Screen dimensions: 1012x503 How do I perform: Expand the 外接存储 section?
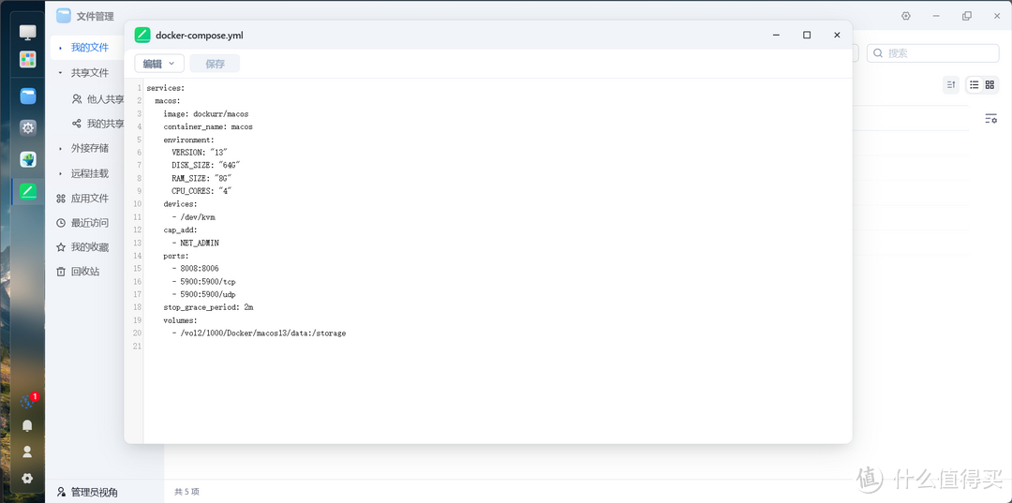click(60, 148)
